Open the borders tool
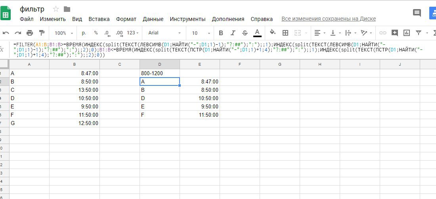The height and width of the screenshot is (199, 436). [x=285, y=33]
